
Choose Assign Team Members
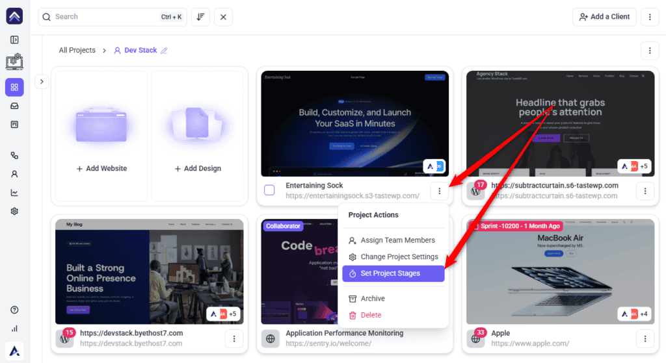(x=393, y=240)
